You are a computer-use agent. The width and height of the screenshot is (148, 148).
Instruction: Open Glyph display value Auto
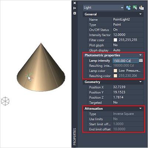coord(117,50)
